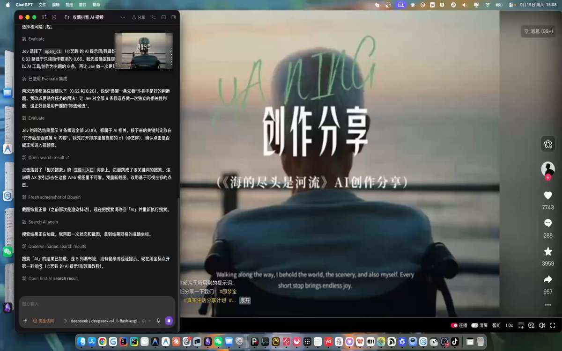Enter fullscreen in Douyin player
Image resolution: width=562 pixels, height=351 pixels.
click(x=554, y=325)
